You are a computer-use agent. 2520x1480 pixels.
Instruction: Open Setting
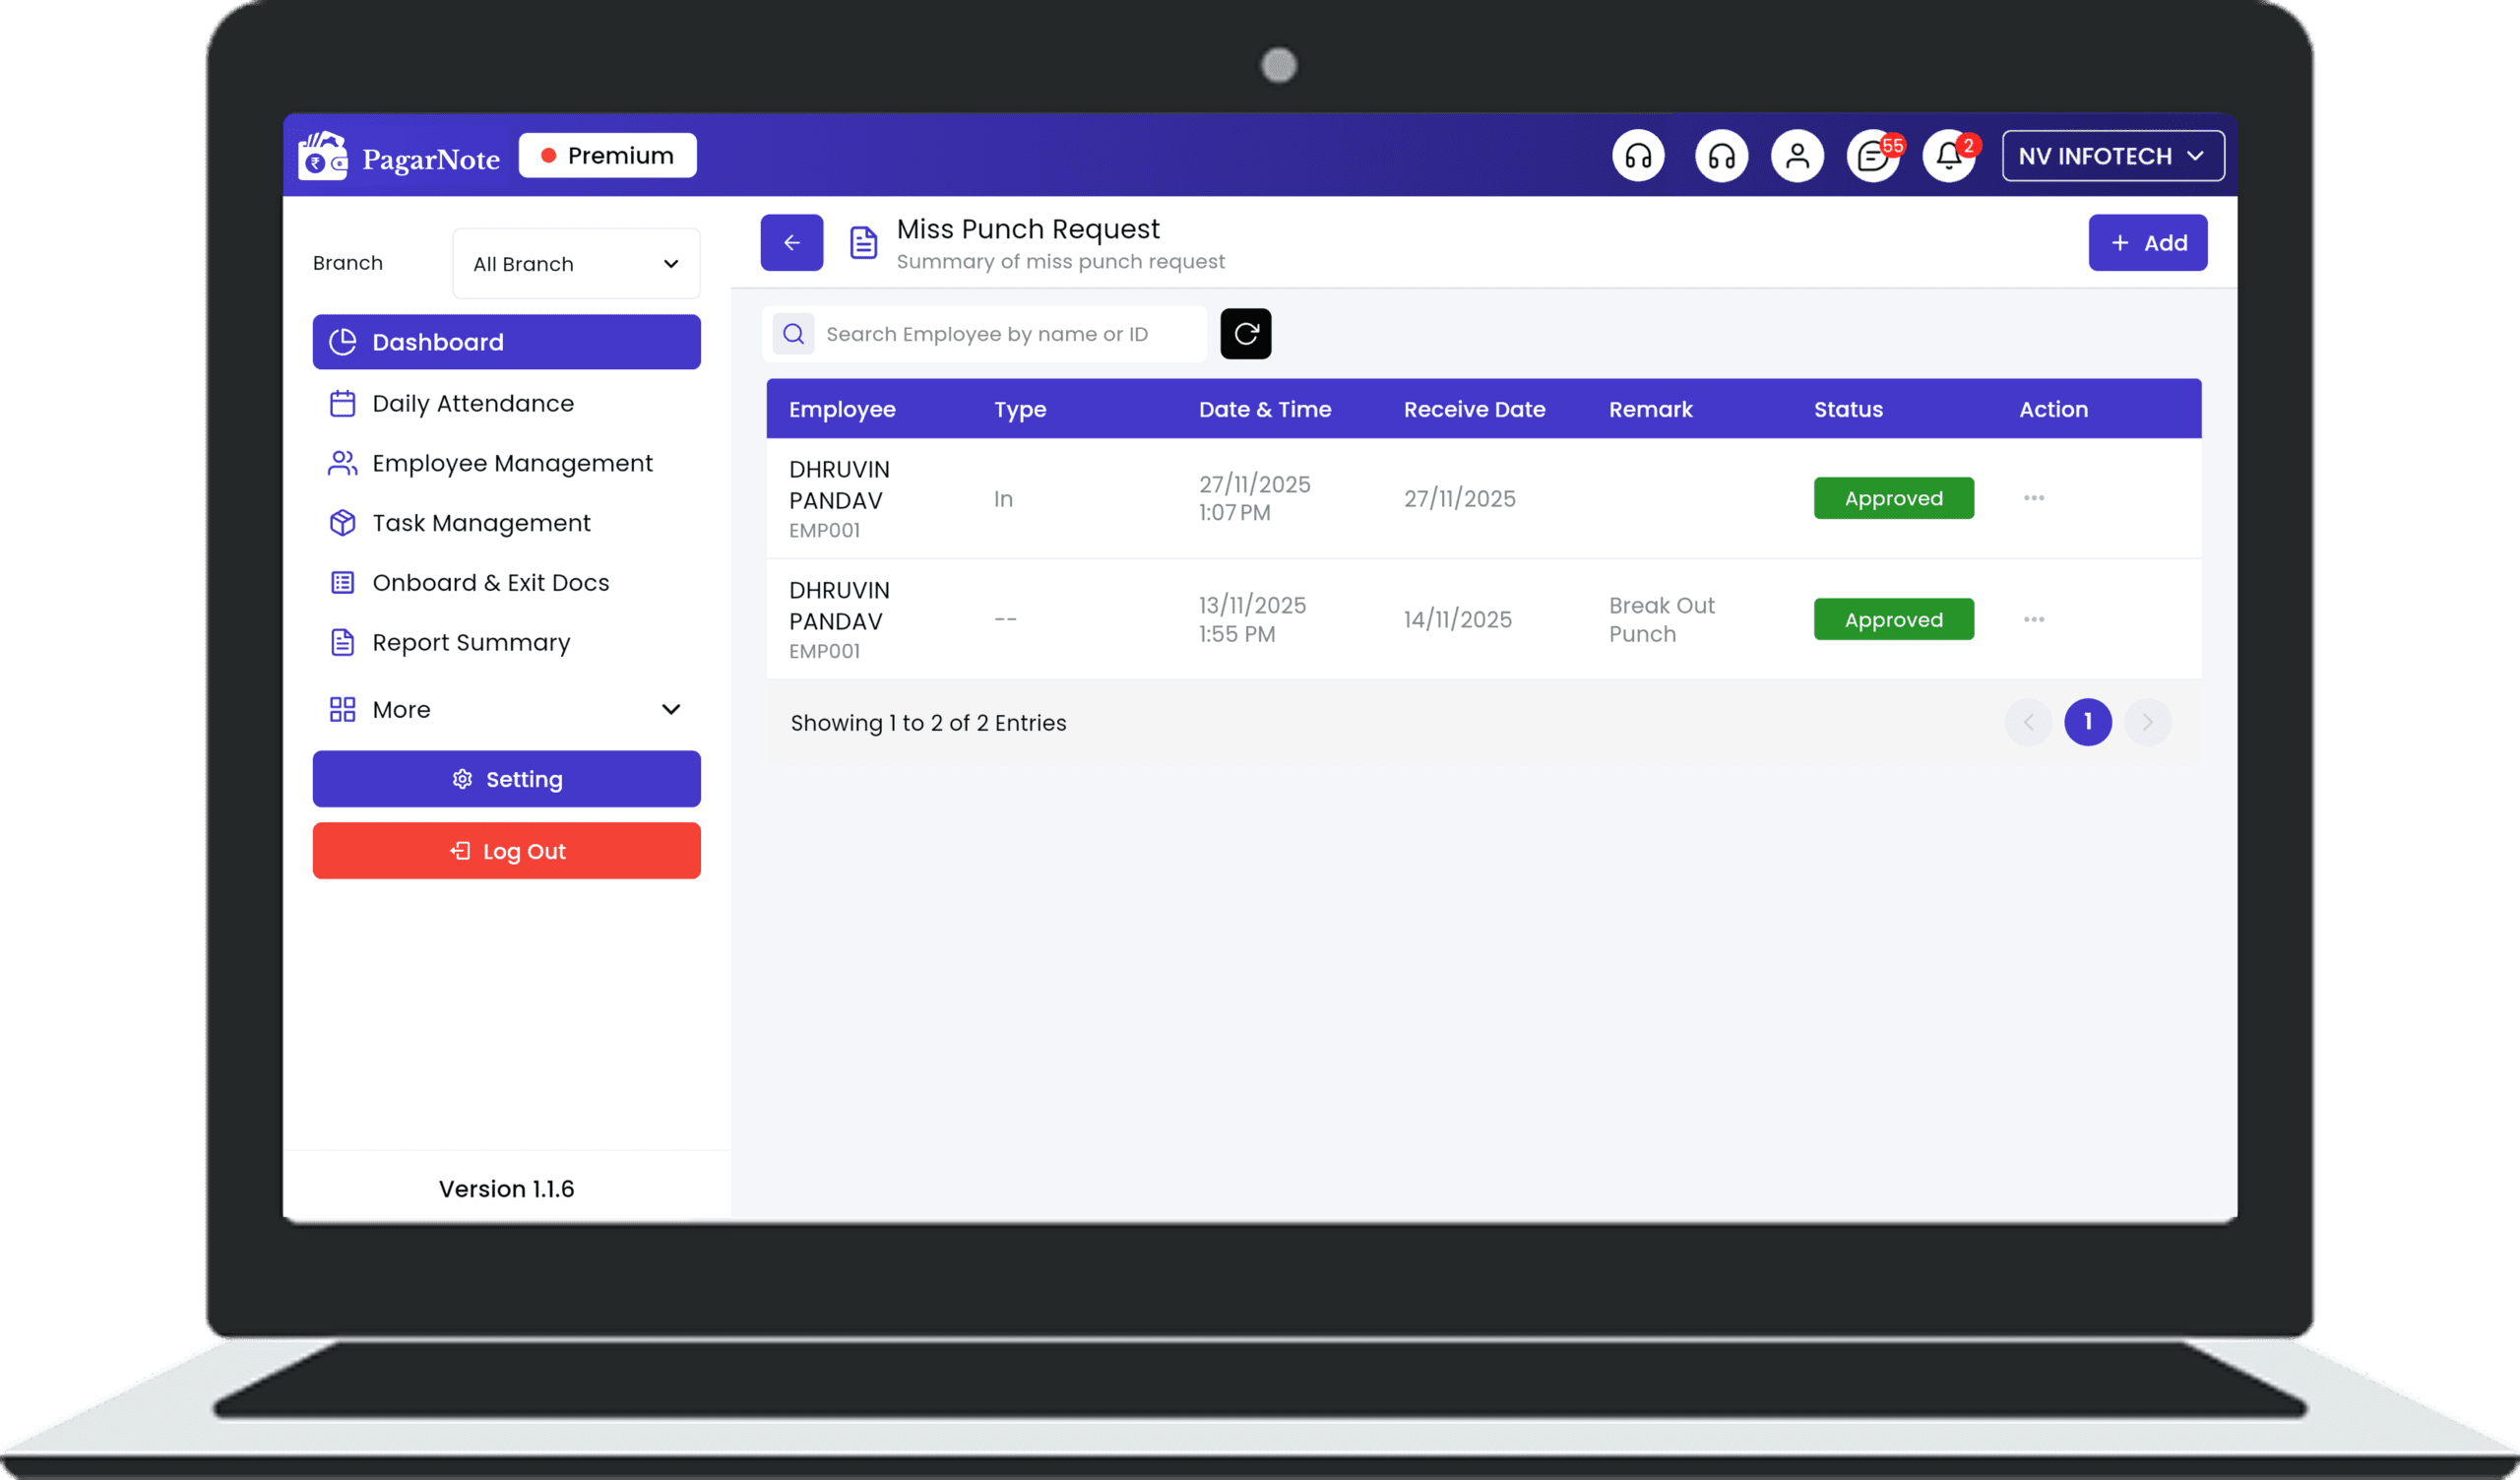pos(506,779)
